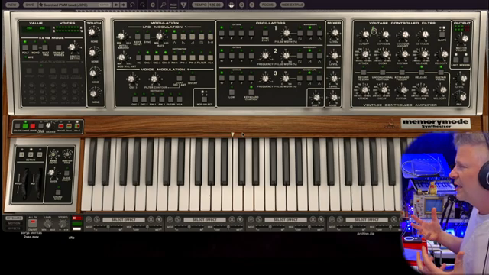
Task: Switch to EFFECTS tab
Action: (x=14, y=228)
